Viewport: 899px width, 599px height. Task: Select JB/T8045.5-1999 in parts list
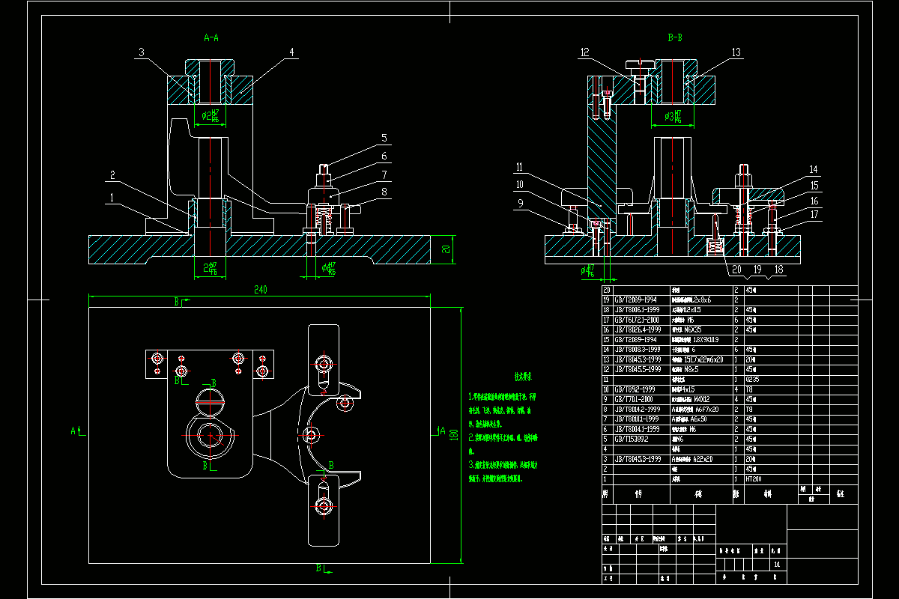tap(638, 369)
